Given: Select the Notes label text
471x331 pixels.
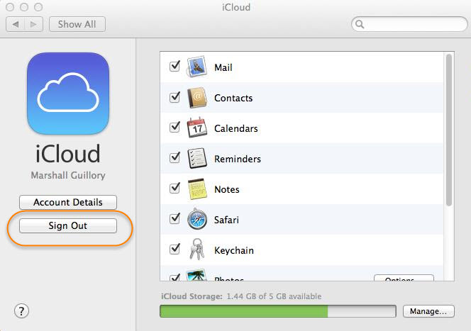Looking at the screenshot, I should click(227, 189).
